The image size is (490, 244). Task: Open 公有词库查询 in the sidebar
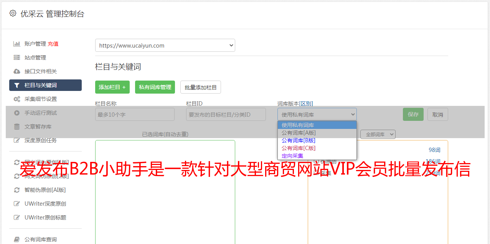coord(40,239)
